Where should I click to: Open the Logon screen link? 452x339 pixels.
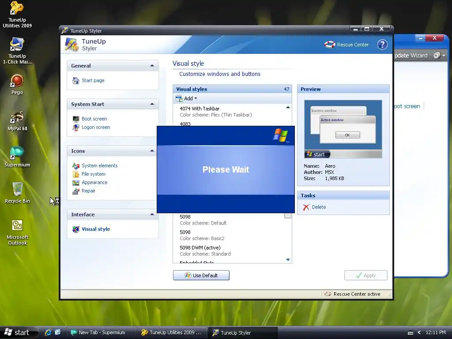point(96,127)
